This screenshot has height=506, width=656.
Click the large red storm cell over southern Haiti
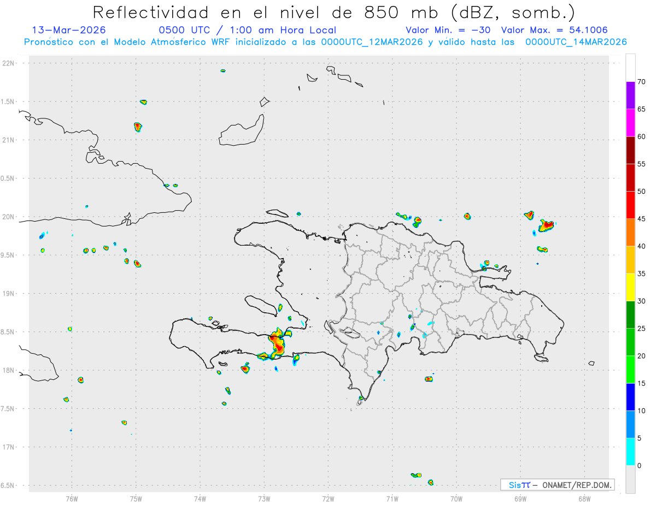point(278,343)
